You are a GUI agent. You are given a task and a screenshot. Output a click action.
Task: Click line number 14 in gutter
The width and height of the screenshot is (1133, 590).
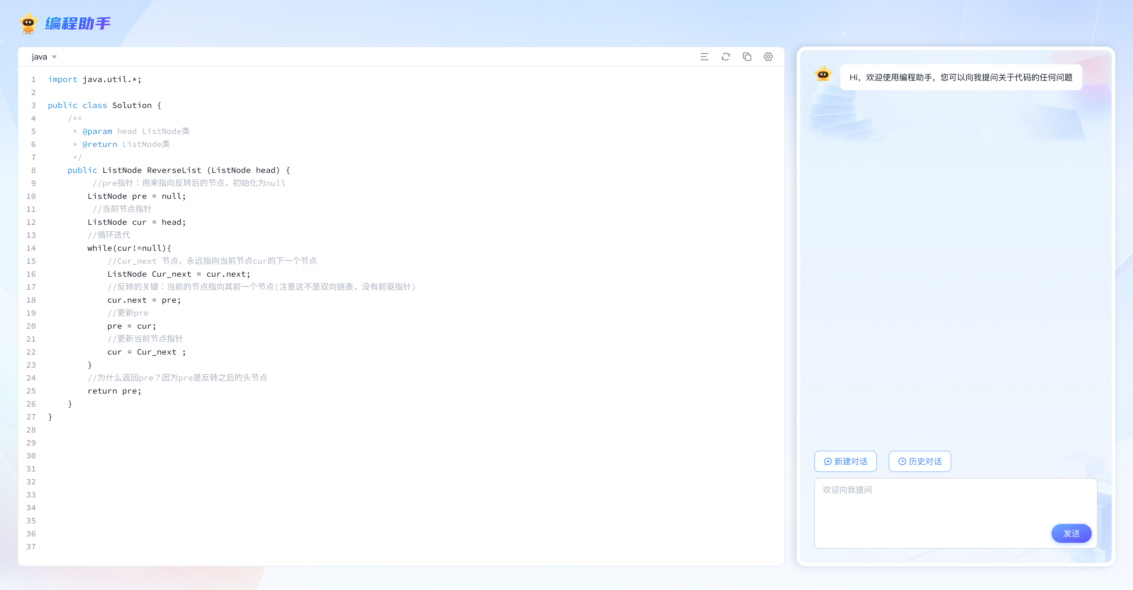[x=31, y=248]
